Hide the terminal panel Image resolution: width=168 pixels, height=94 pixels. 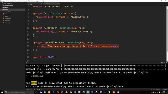(164, 63)
